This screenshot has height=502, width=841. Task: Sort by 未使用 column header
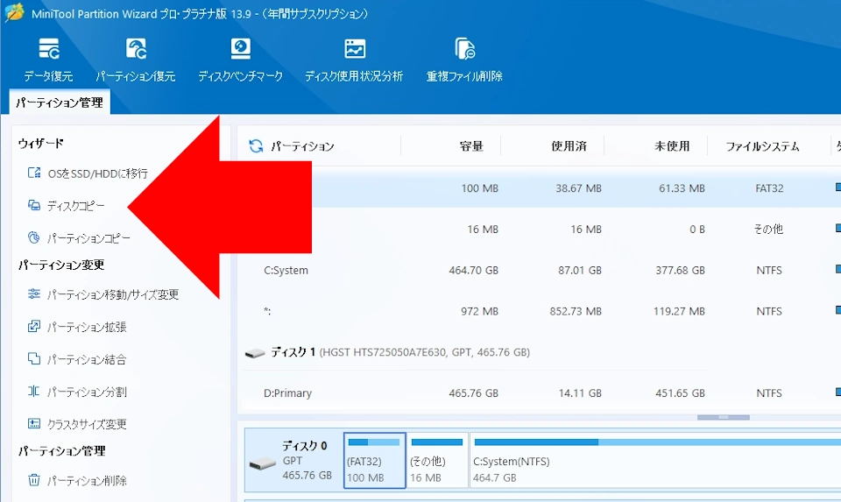[x=672, y=146]
